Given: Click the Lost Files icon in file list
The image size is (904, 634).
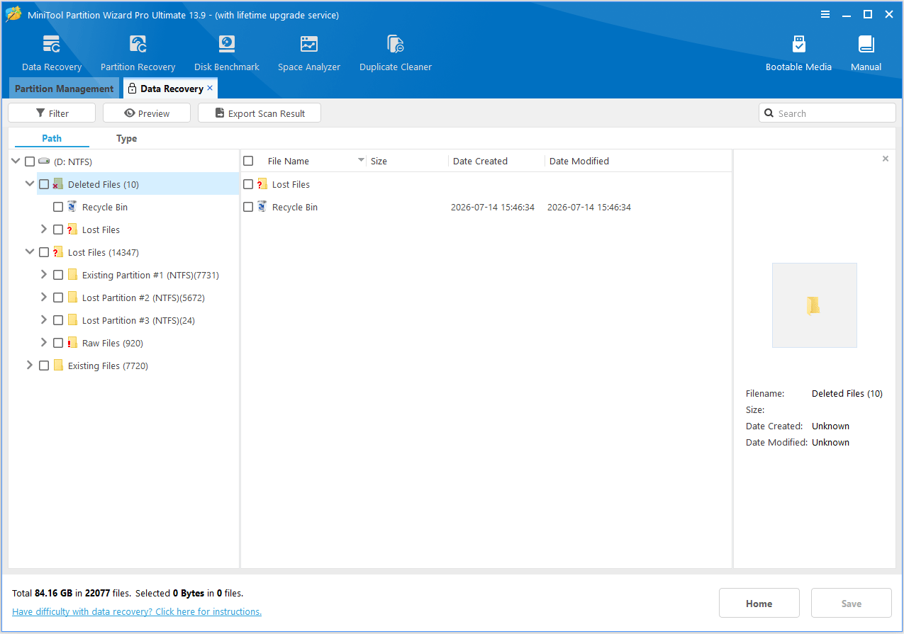Looking at the screenshot, I should (x=262, y=184).
